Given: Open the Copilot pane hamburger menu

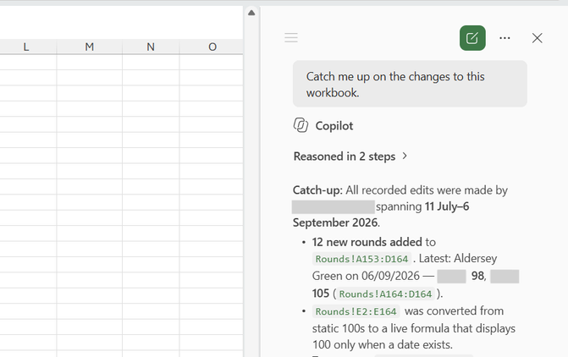Looking at the screenshot, I should pos(291,38).
